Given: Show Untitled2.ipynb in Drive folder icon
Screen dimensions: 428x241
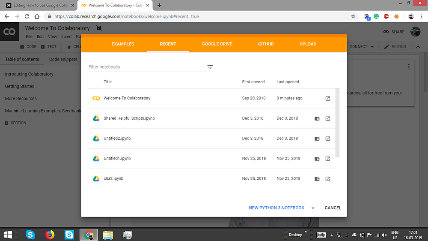Looking at the screenshot, I should tap(317, 139).
